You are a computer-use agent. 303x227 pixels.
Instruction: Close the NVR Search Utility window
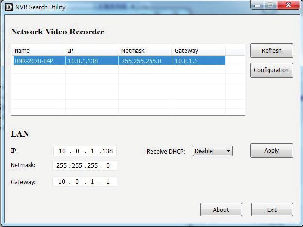[288, 5]
